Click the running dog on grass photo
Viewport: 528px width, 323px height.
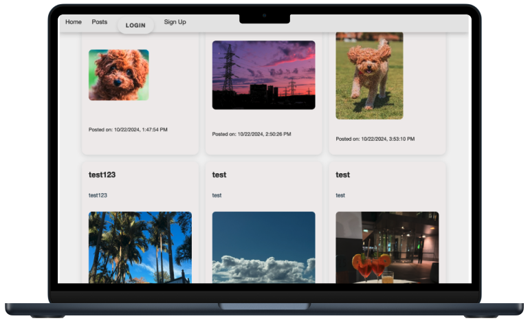(x=369, y=76)
